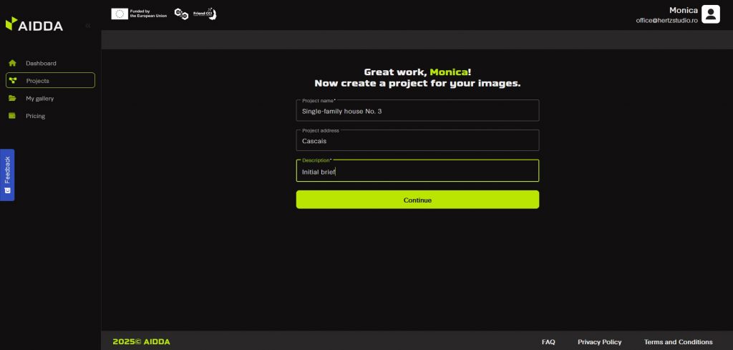Click the Description field containing Initial brief
This screenshot has width=733, height=350.
point(417,172)
